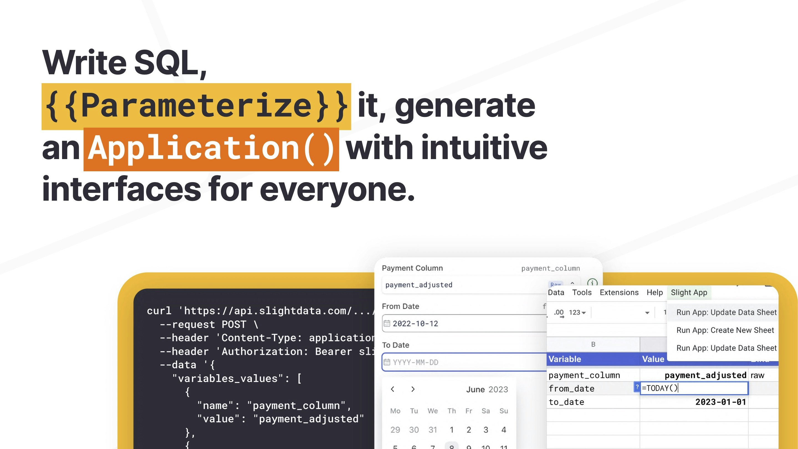798x449 pixels.
Task: Go to previous month in date picker
Action: (x=393, y=389)
